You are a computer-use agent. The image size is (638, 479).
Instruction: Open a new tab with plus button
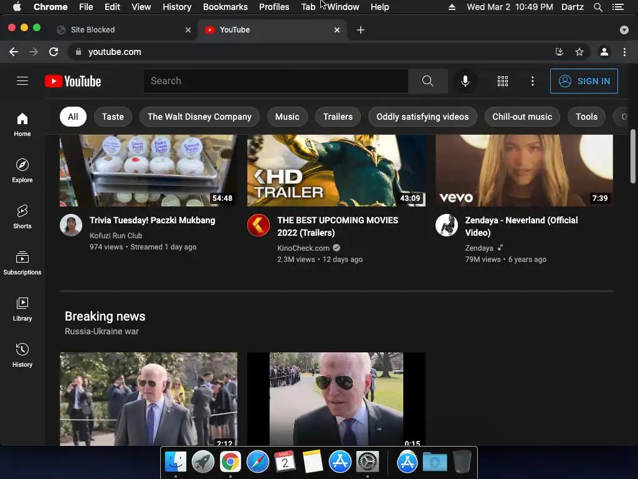point(361,30)
